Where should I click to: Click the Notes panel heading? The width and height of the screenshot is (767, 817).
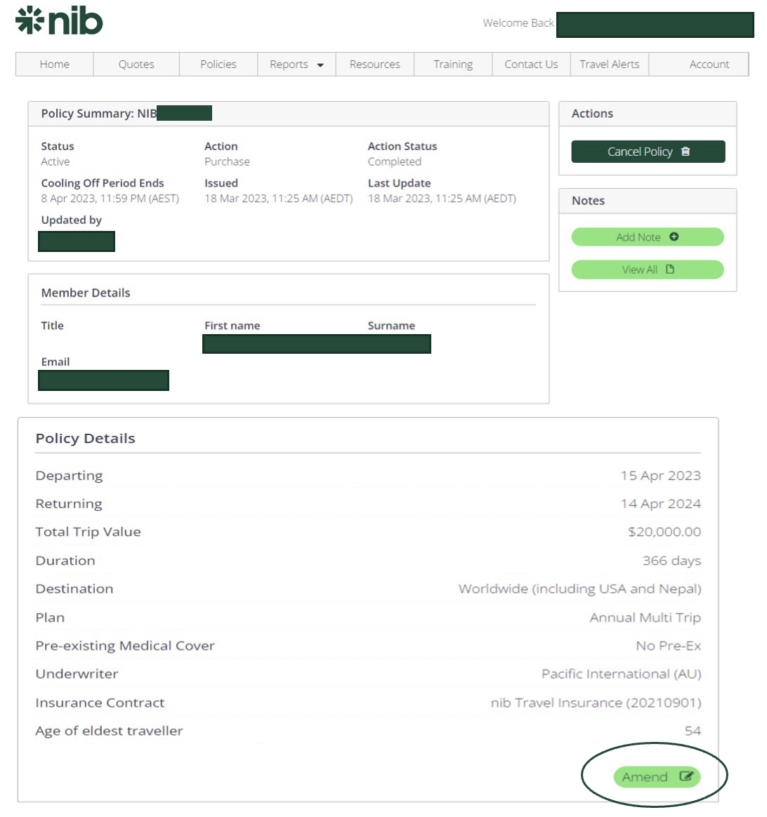[x=588, y=201]
